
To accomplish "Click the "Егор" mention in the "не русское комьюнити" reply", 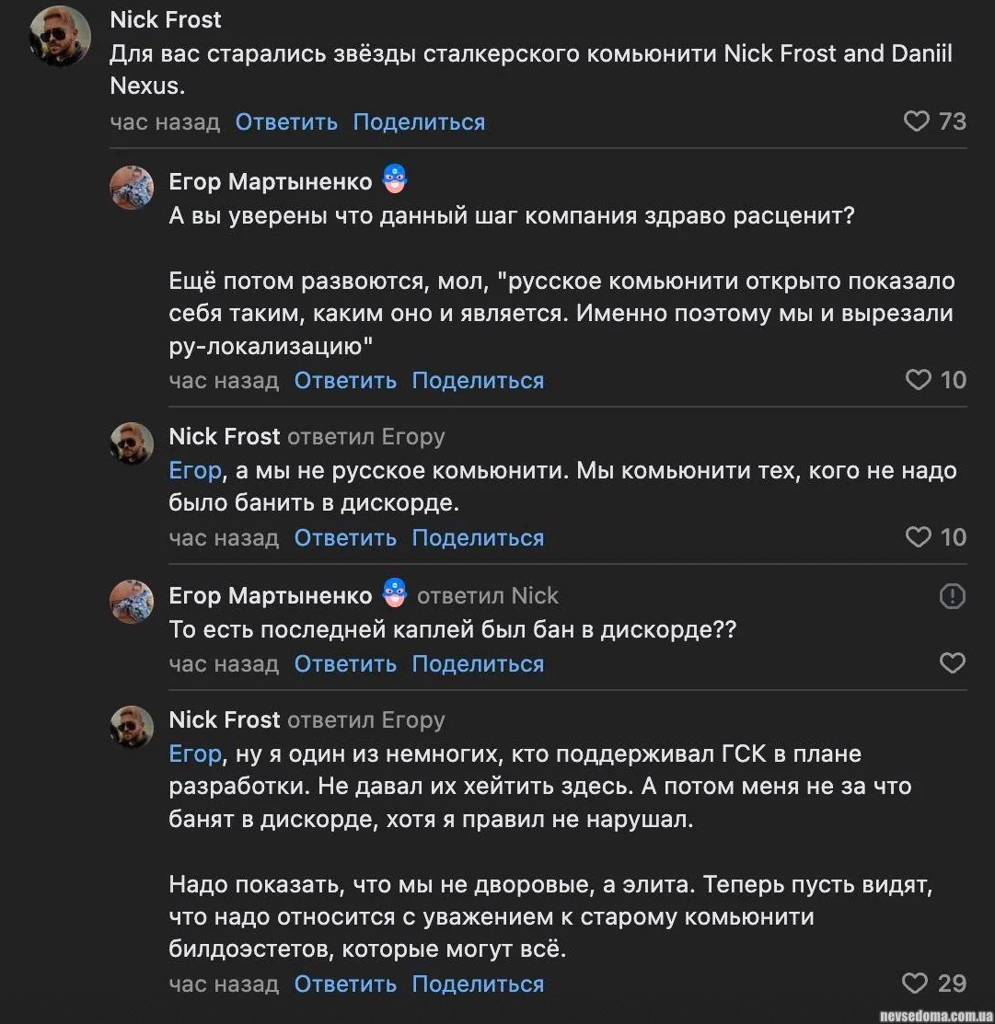I will point(195,471).
